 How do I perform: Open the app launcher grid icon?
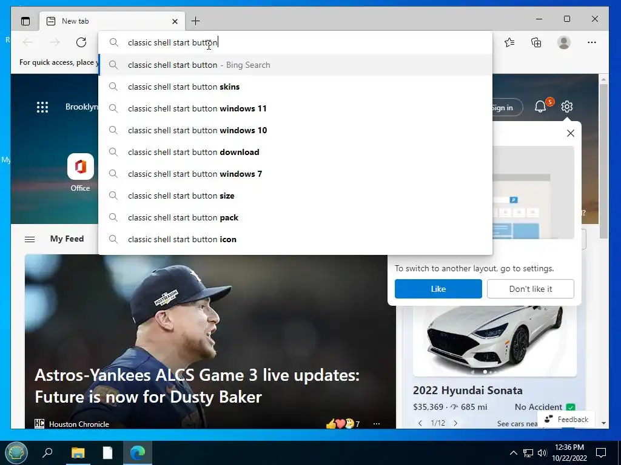coord(42,107)
